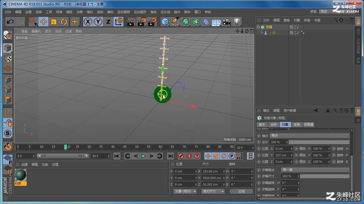This screenshot has height=204, width=364.
Task: Render to Picture Viewer
Action: tap(142, 22)
